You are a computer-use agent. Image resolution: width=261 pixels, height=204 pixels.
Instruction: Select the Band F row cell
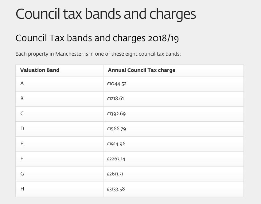[x=60, y=159]
